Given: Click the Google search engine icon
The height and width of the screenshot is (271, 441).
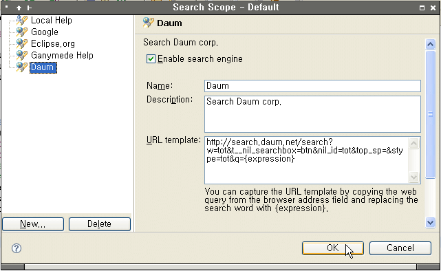Looking at the screenshot, I should pos(21,32).
